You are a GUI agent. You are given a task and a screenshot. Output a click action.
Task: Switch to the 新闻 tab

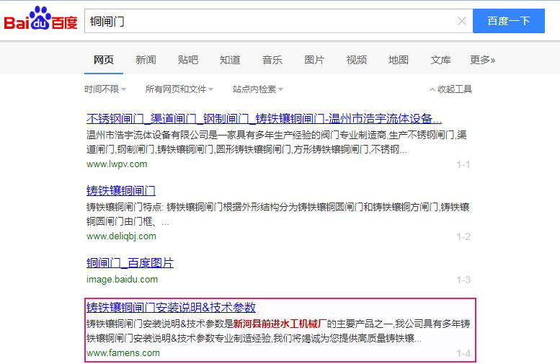(146, 60)
